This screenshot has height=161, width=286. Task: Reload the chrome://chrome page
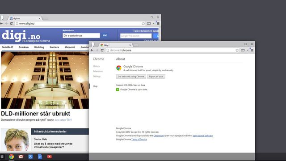coord(102,50)
